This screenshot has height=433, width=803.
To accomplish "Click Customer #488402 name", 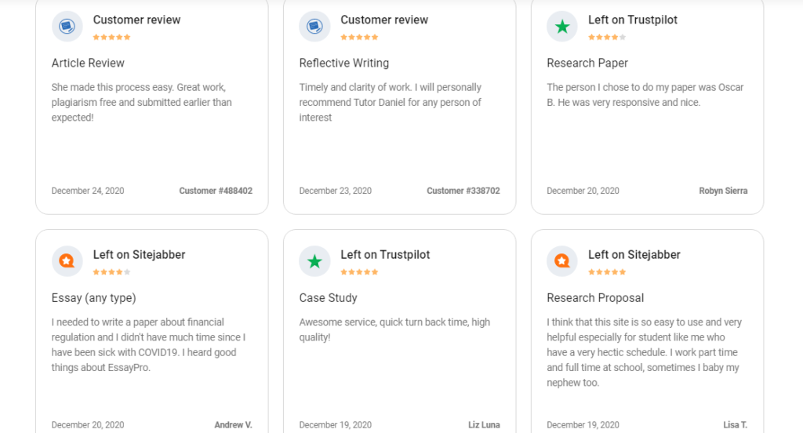I will 216,191.
